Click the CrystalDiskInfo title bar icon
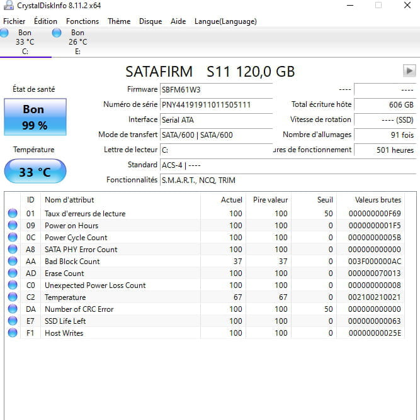The height and width of the screenshot is (420, 420). point(9,6)
